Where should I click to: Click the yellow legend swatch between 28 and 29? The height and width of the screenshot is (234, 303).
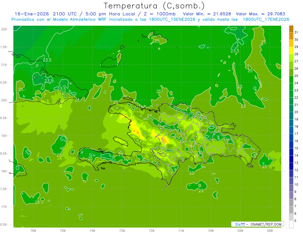coord(291,50)
